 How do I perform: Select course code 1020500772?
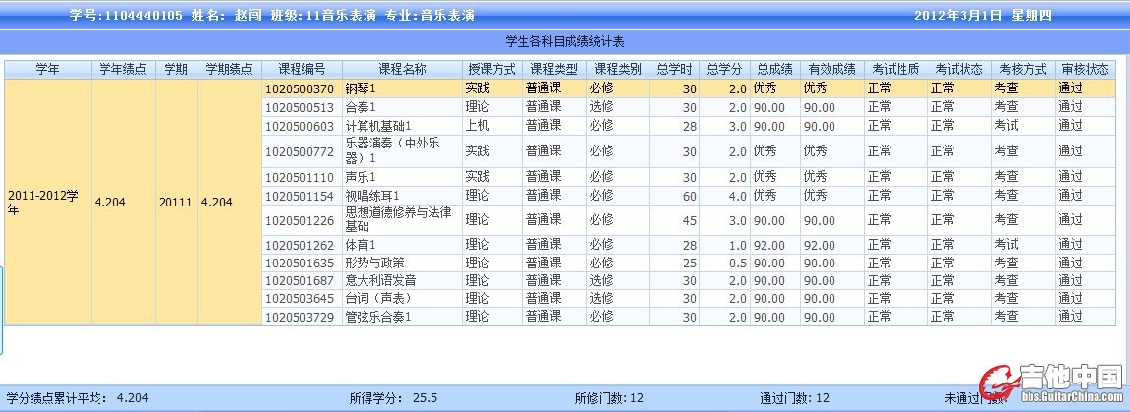299,151
